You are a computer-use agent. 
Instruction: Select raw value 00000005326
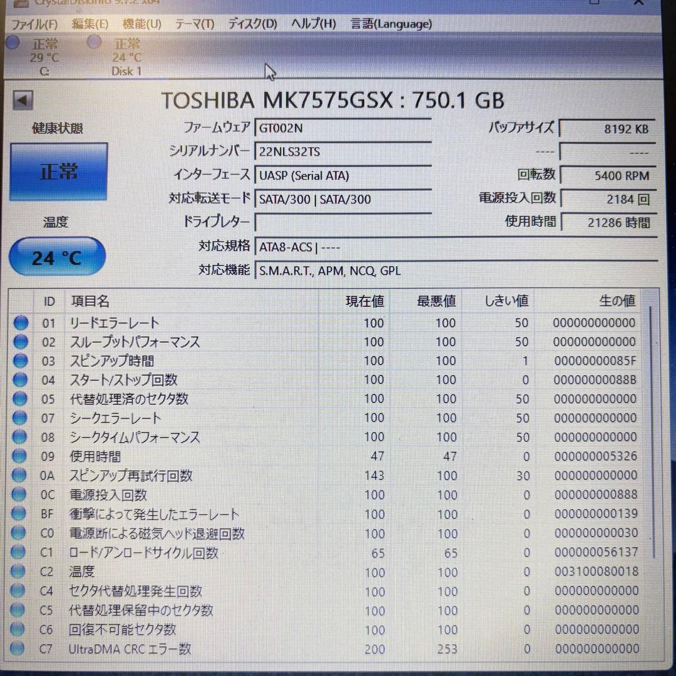point(595,456)
